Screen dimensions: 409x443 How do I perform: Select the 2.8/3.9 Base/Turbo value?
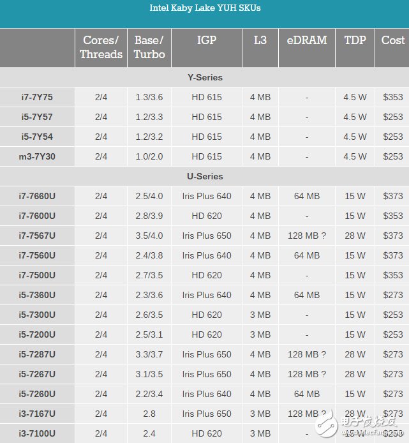(149, 216)
